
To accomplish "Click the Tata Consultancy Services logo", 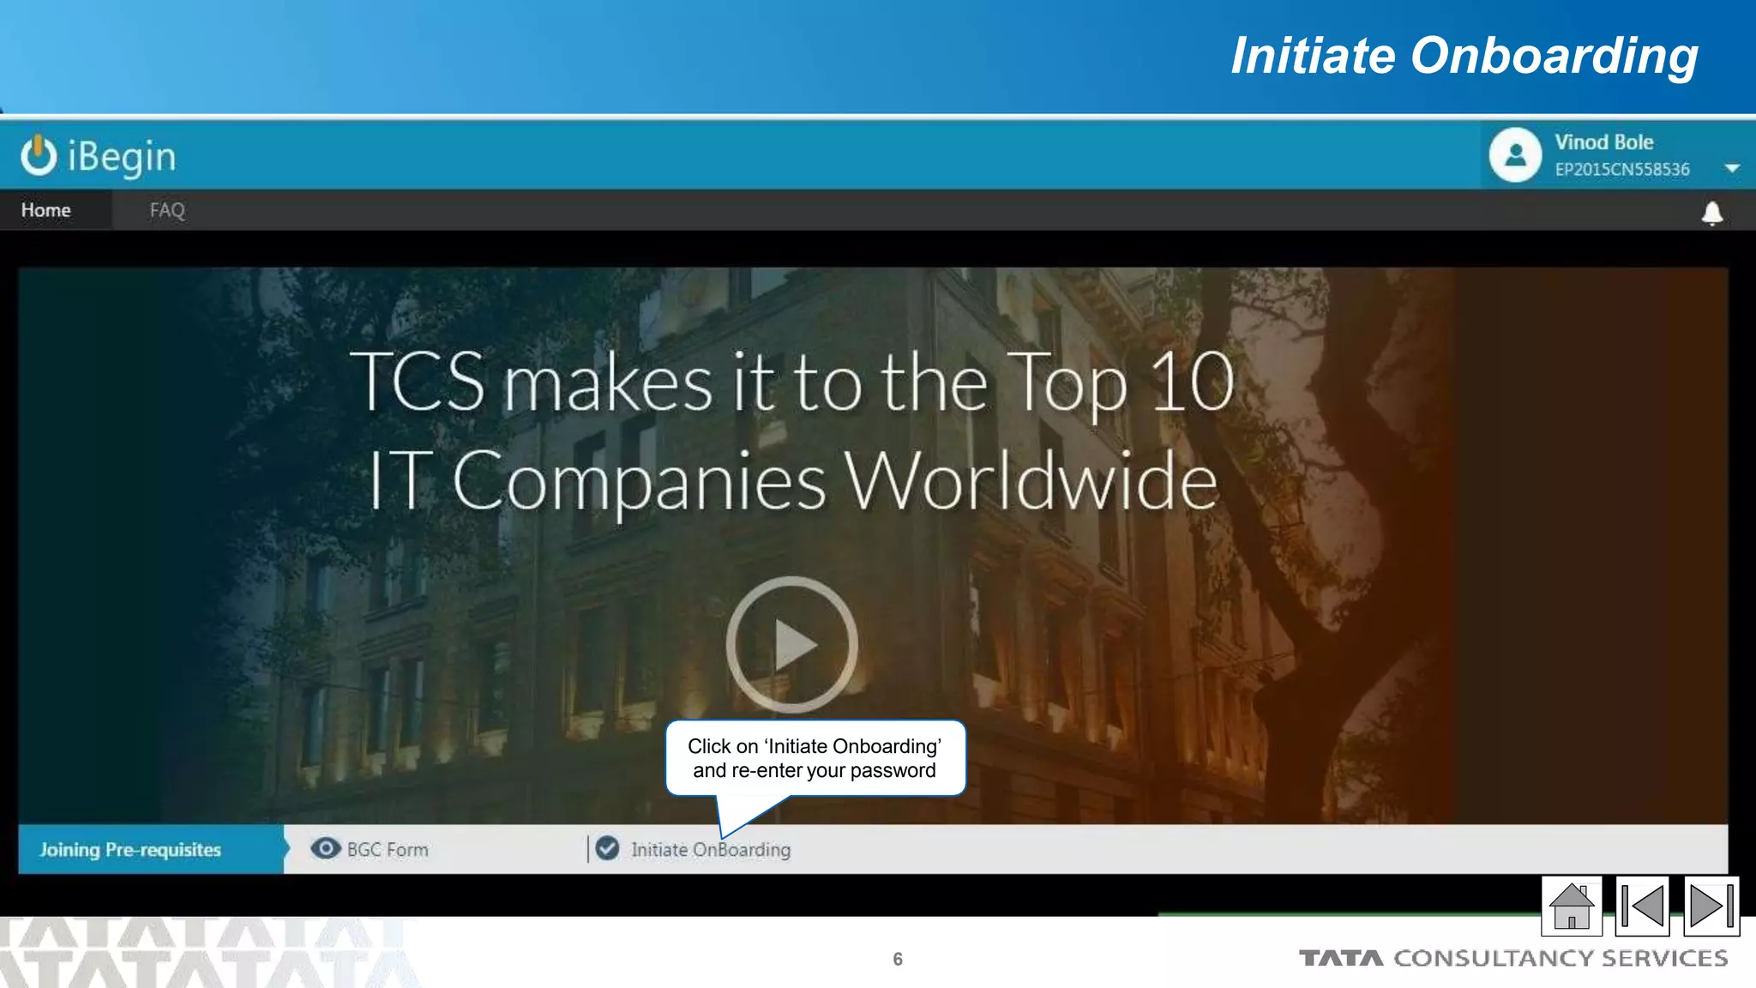I will tap(1513, 958).
